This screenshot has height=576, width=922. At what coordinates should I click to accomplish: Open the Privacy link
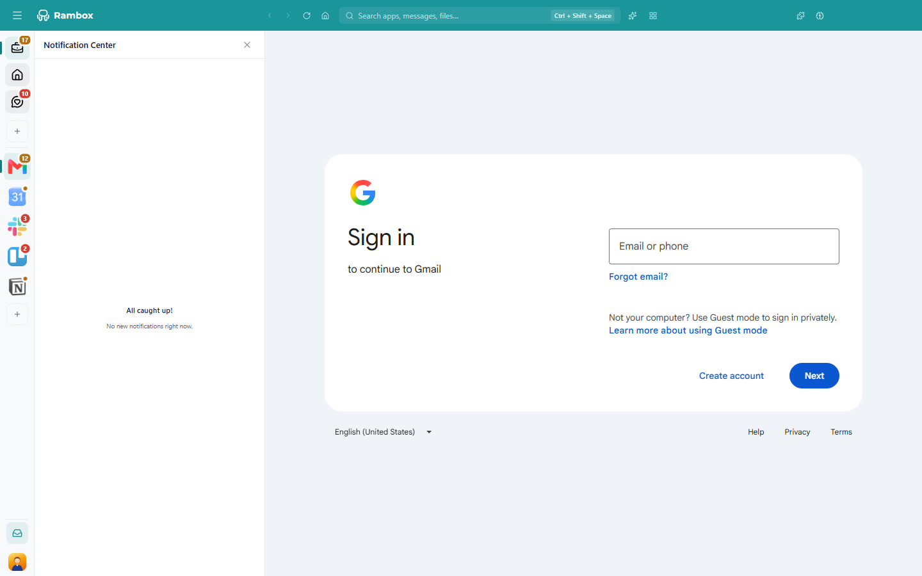(797, 432)
